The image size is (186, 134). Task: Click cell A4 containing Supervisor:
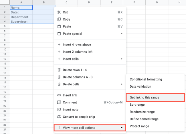(21, 21)
